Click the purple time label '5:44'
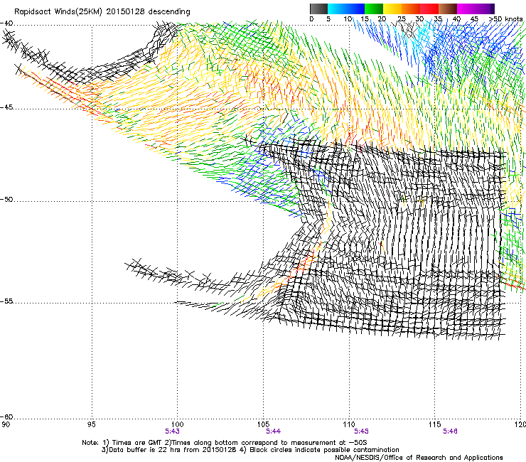 click(x=274, y=431)
